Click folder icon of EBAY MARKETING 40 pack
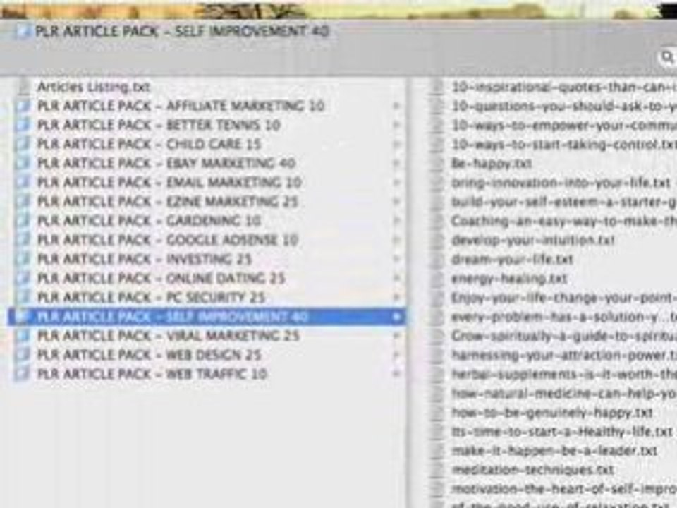 coord(23,163)
